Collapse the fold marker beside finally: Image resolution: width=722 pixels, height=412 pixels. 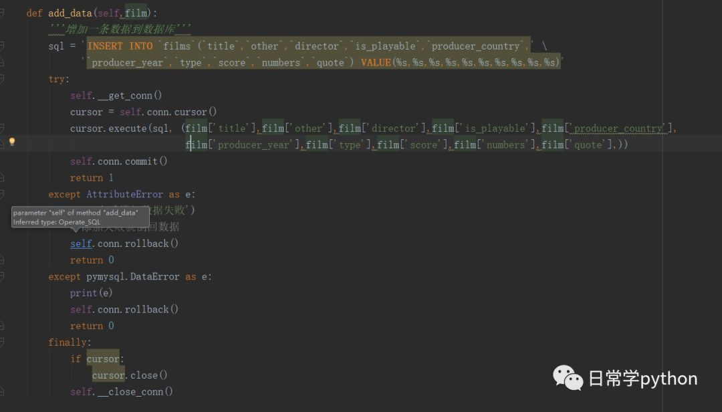point(2,342)
